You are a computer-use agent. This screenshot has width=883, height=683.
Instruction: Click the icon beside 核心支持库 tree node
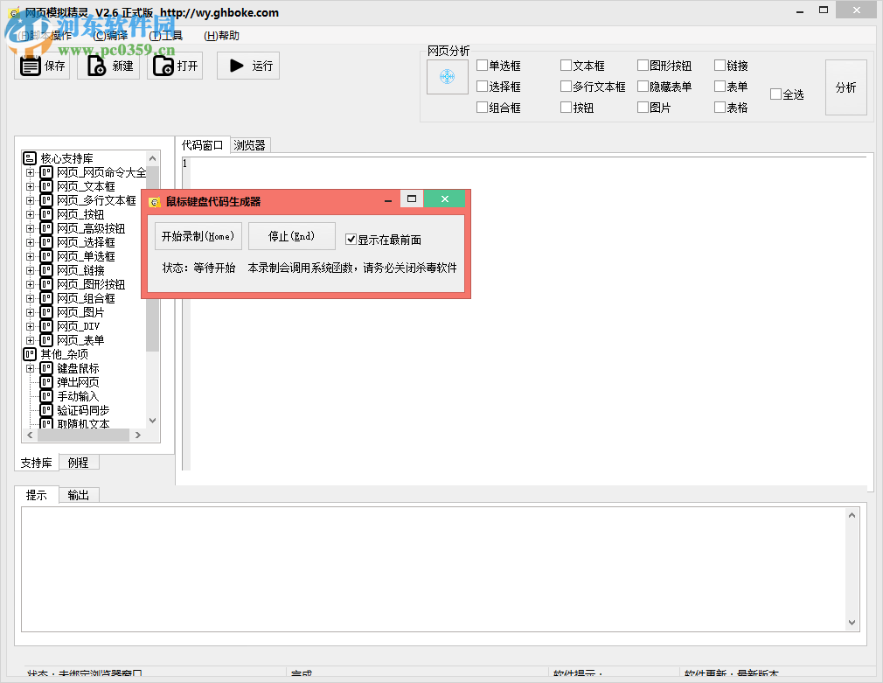pos(29,157)
